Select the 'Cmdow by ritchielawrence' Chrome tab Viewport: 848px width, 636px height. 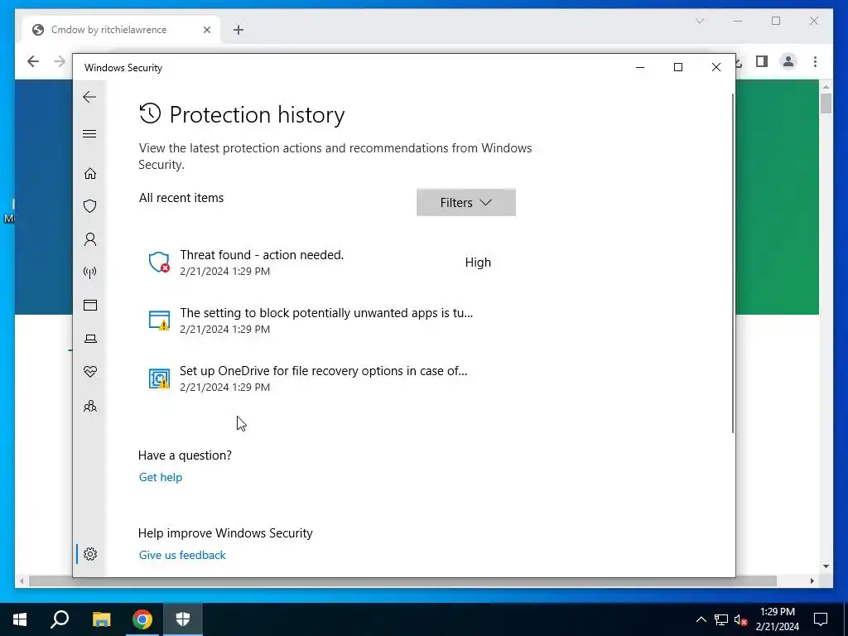(121, 30)
